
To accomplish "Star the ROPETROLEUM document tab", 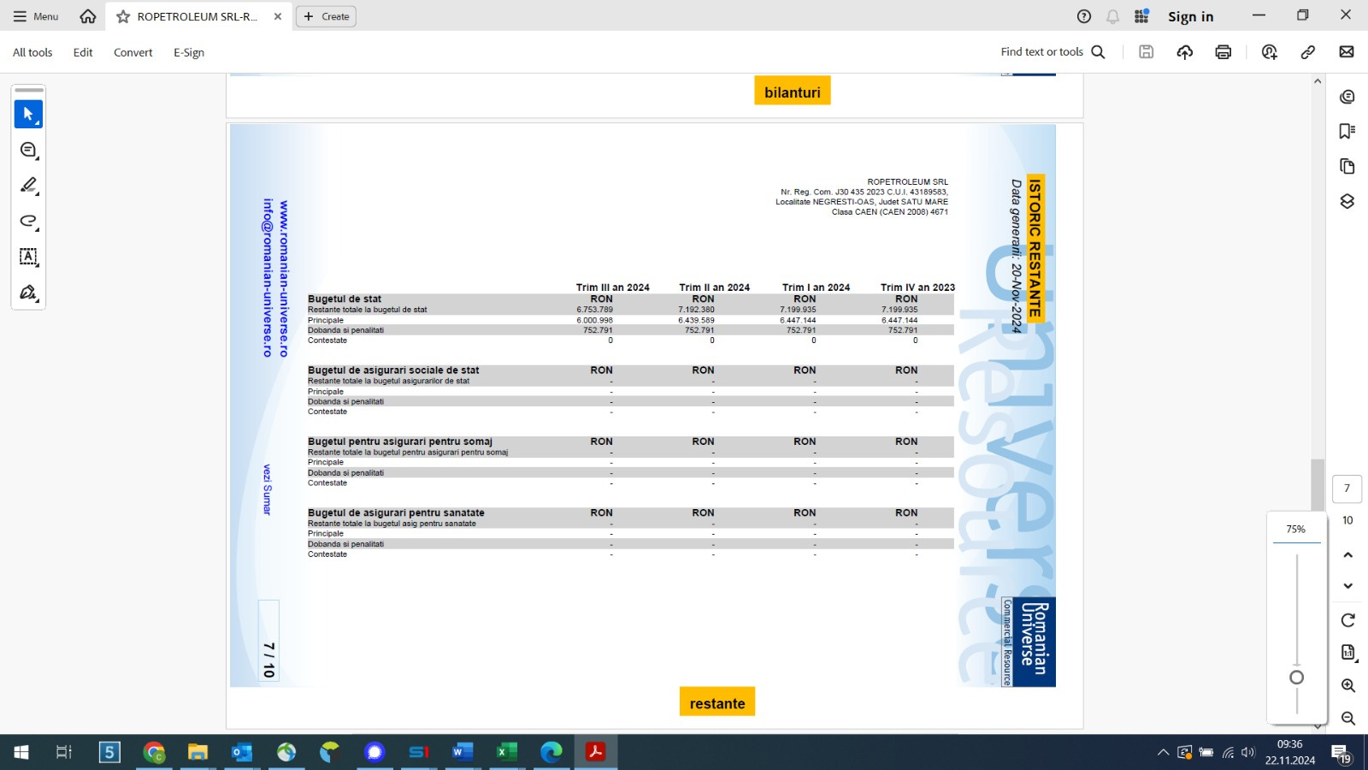I will (x=123, y=16).
